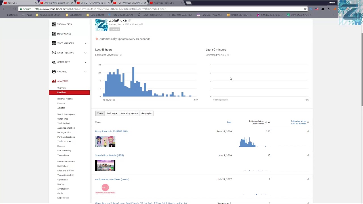This screenshot has width=363, height=204.
Task: Switch to the Video tab
Action: (x=100, y=113)
